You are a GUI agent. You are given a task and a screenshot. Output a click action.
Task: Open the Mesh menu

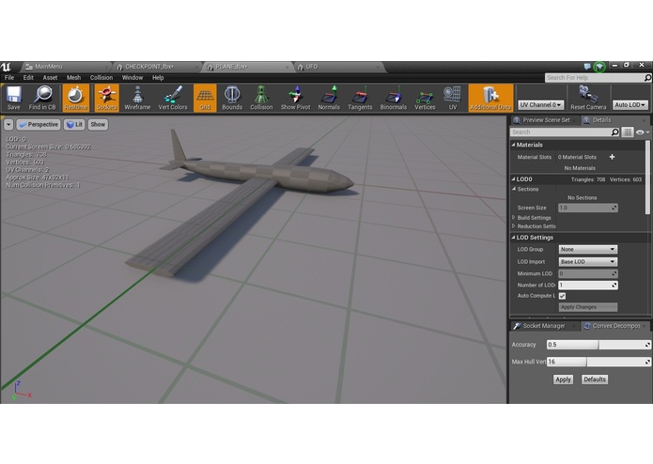(73, 77)
